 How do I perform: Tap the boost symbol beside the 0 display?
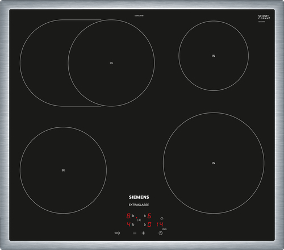click(x=145, y=224)
